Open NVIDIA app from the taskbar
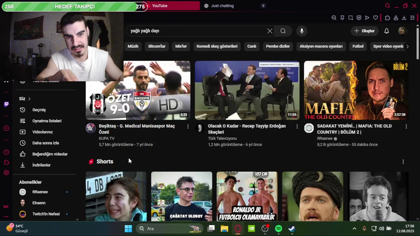This screenshot has height=236, width=420. coord(251,228)
